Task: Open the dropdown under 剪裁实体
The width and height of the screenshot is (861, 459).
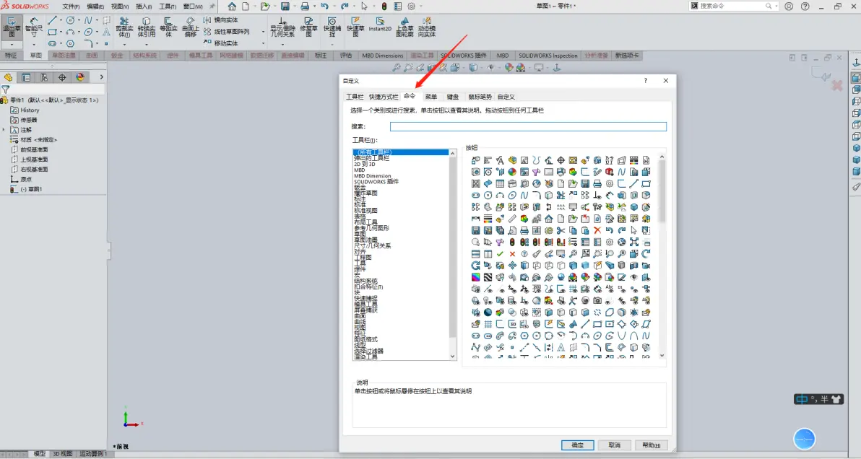Action: 124,45
